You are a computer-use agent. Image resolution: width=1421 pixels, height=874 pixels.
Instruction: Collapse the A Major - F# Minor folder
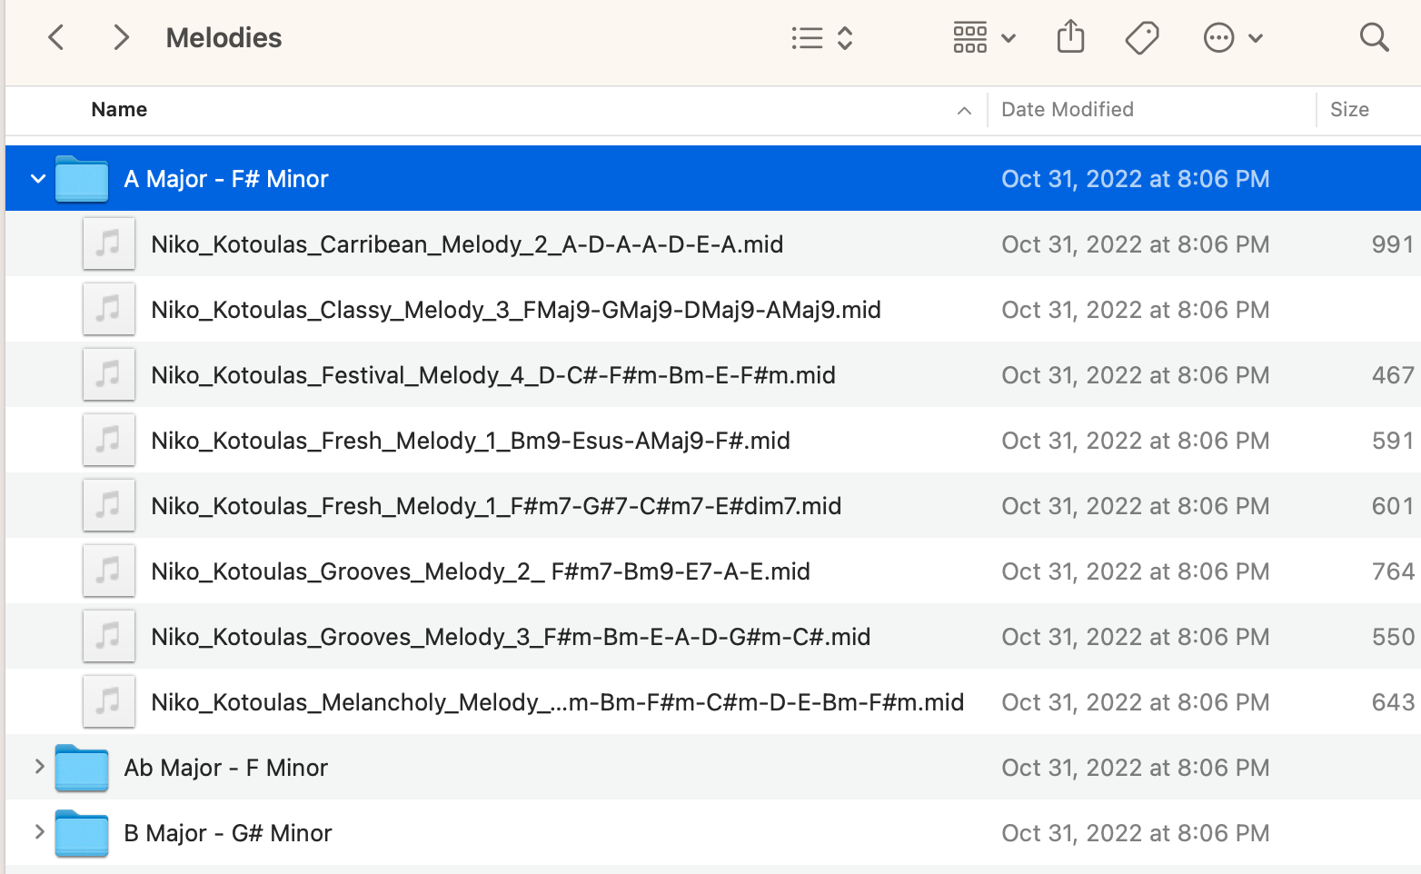(x=38, y=179)
